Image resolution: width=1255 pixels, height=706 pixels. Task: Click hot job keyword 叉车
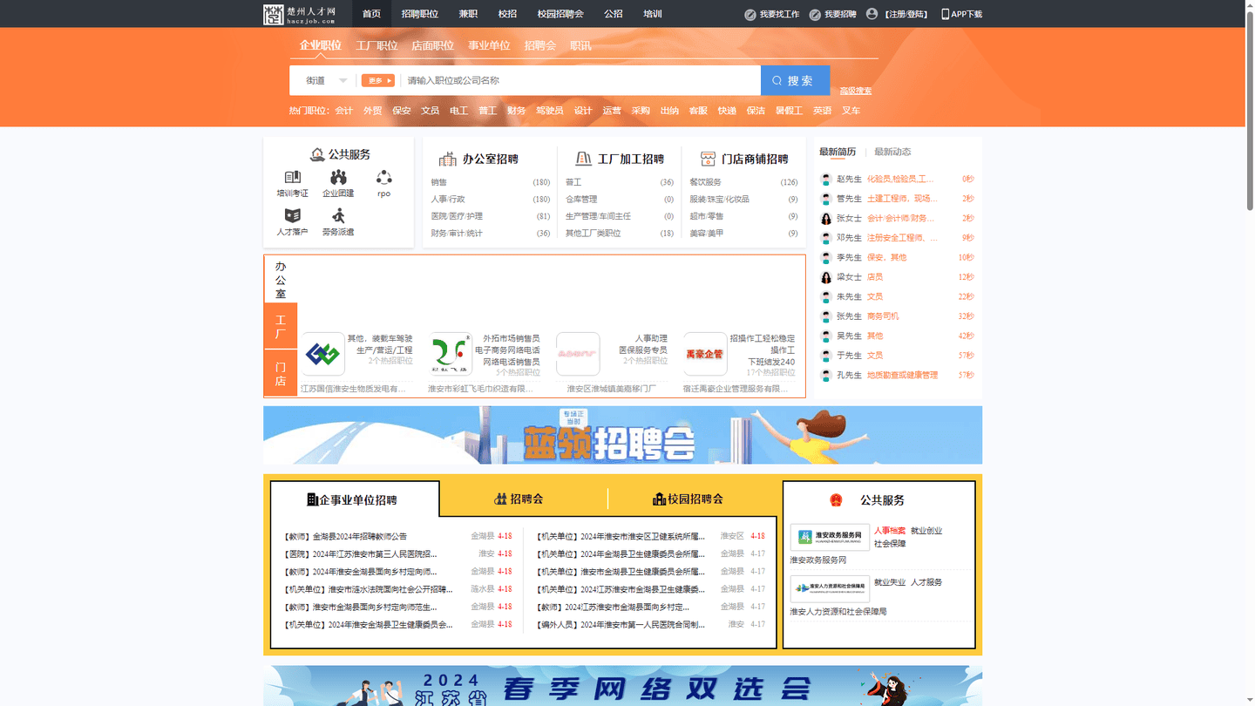tap(851, 111)
